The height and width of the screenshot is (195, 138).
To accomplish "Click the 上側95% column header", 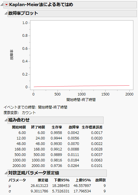I will point(83,180).
